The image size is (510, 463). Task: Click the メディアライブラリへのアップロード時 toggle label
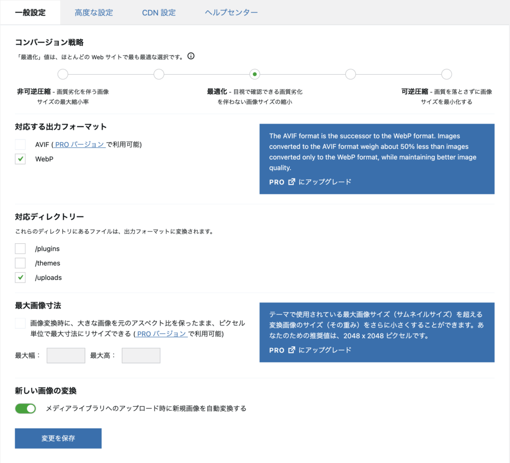(146, 408)
